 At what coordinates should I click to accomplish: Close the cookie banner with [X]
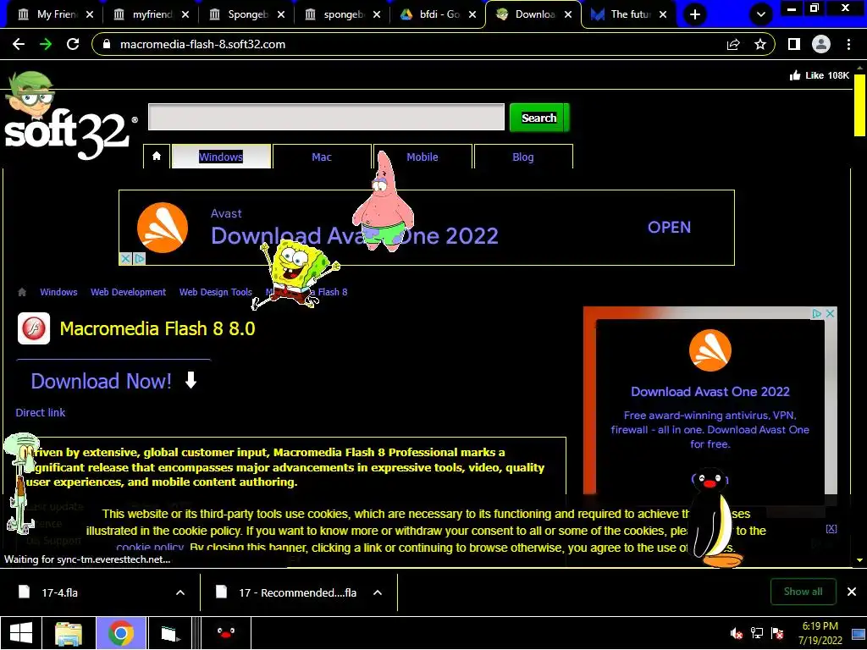[831, 529]
